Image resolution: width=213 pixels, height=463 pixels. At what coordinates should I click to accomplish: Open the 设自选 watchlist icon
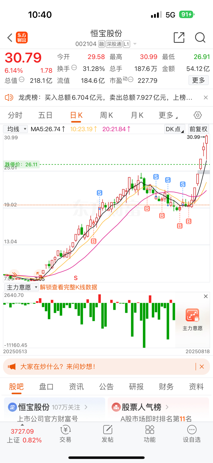(x=192, y=434)
